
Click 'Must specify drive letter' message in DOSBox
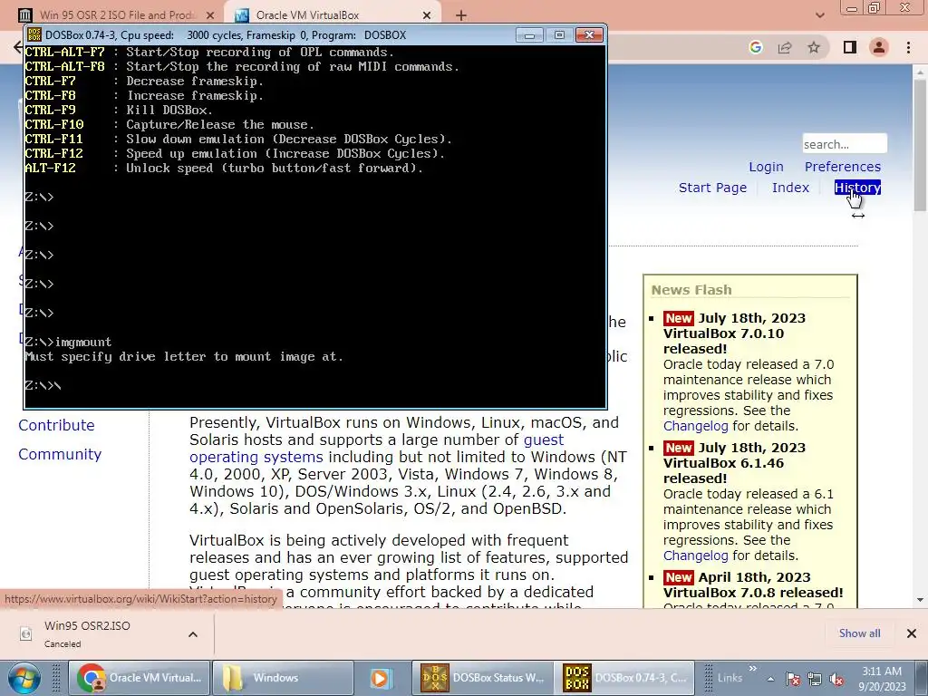tap(184, 357)
